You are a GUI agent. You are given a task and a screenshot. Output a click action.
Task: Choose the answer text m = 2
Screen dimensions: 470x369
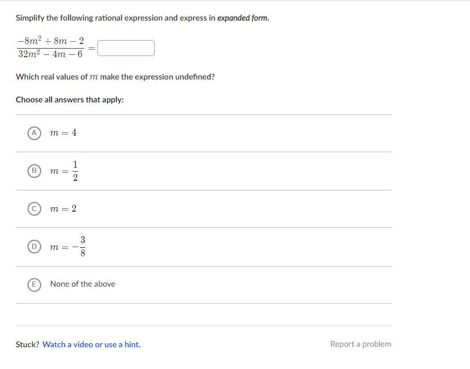click(x=63, y=208)
